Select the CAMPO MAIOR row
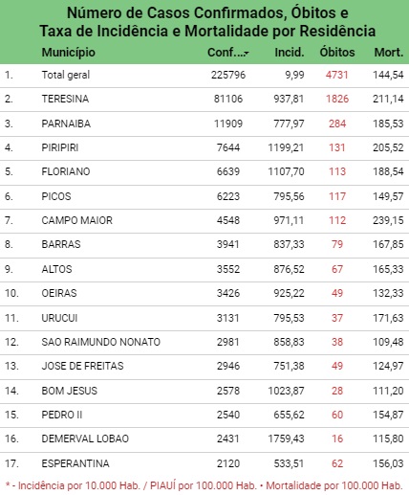 point(204,220)
